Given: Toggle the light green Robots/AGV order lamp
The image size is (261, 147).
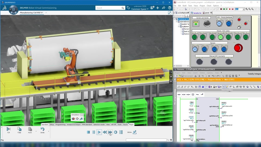Looking at the screenshot, I should pos(220,37).
